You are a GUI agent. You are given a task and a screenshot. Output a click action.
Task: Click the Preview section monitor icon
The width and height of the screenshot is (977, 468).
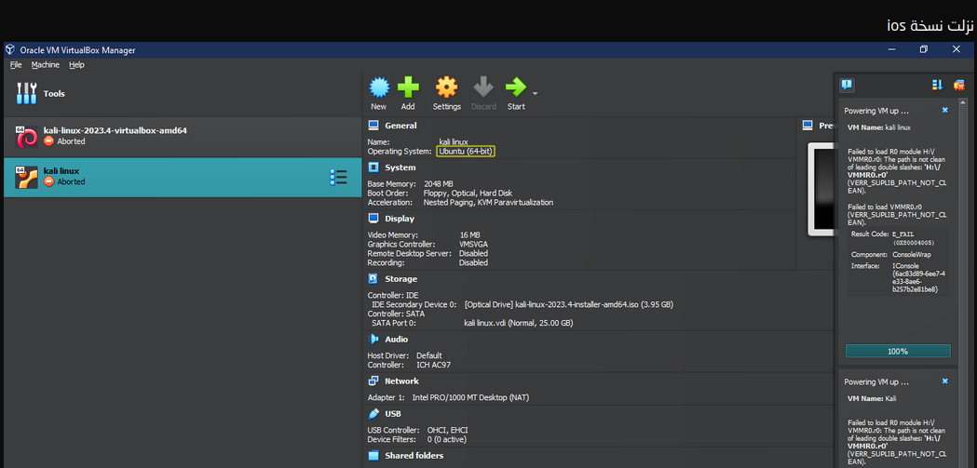click(807, 126)
